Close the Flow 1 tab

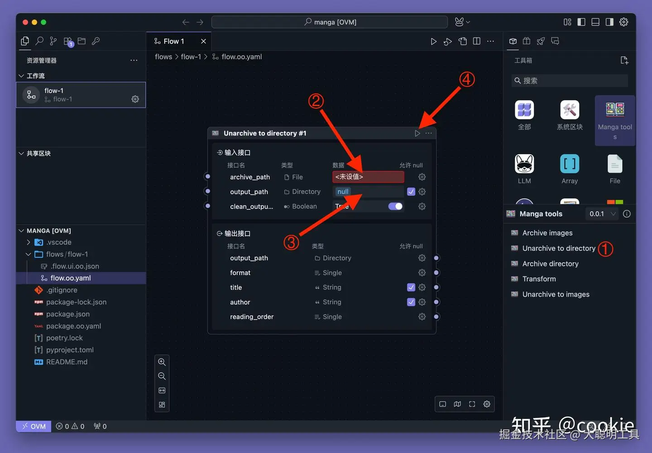pyautogui.click(x=203, y=41)
